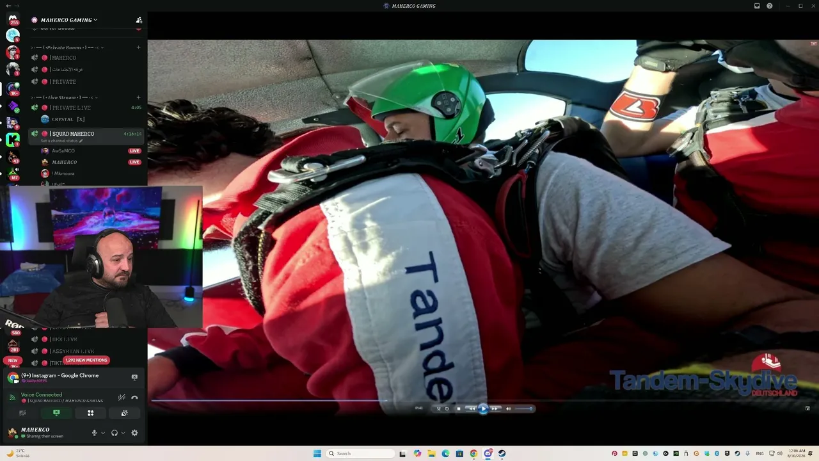Click the NEW unread servers indicator

(x=13, y=360)
